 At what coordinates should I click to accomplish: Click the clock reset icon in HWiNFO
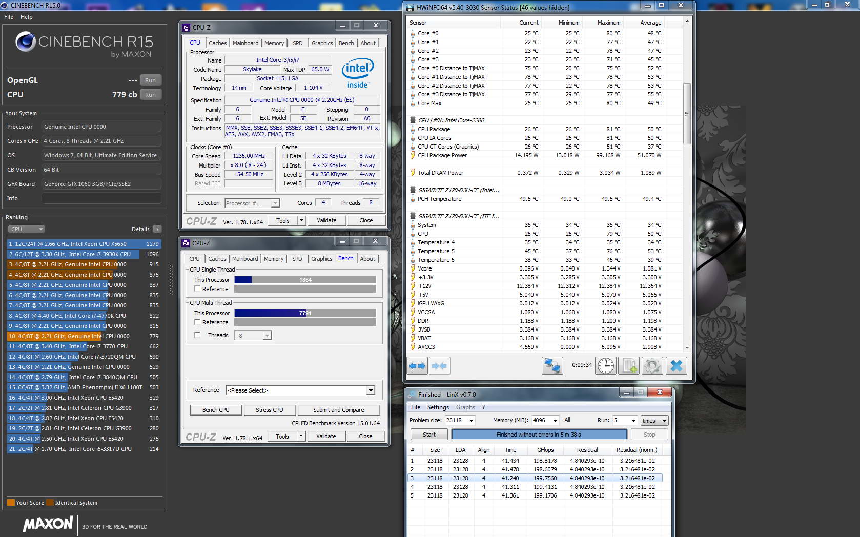(606, 366)
